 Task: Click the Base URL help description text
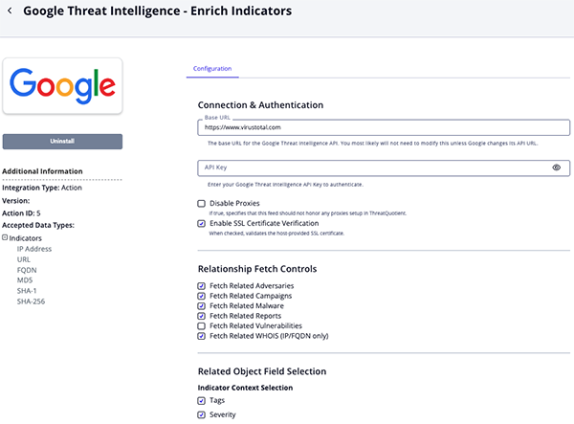372,144
